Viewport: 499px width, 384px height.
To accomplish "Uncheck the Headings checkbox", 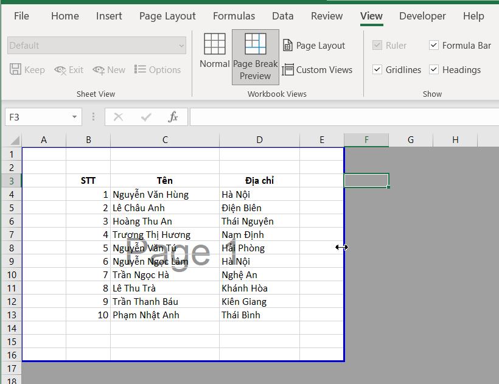I will [434, 69].
